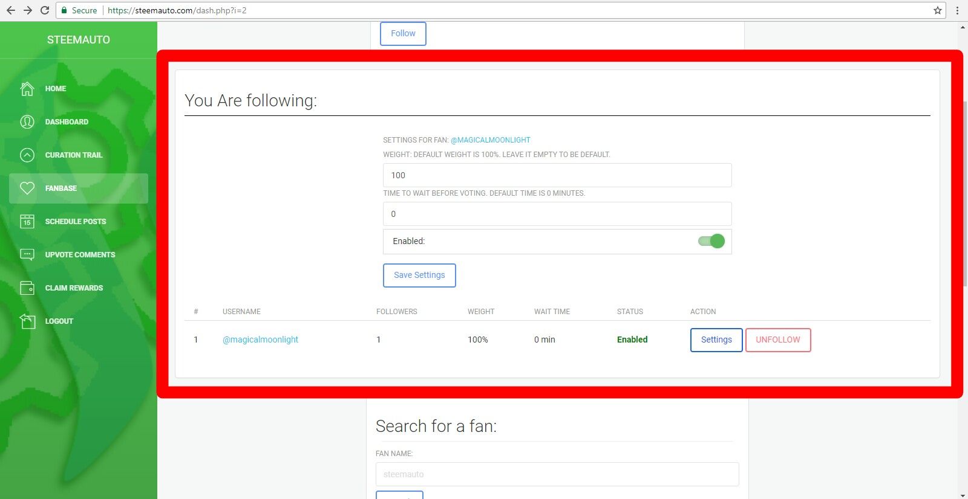Image resolution: width=968 pixels, height=499 pixels.
Task: Click the STATUS column header
Action: pos(630,312)
